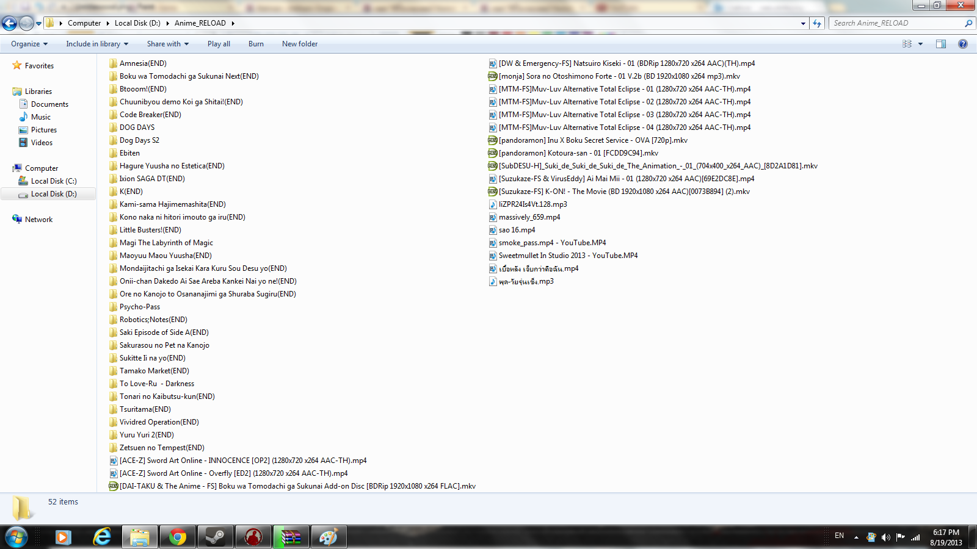Create a New folder
Image resolution: width=977 pixels, height=549 pixels.
(x=300, y=44)
